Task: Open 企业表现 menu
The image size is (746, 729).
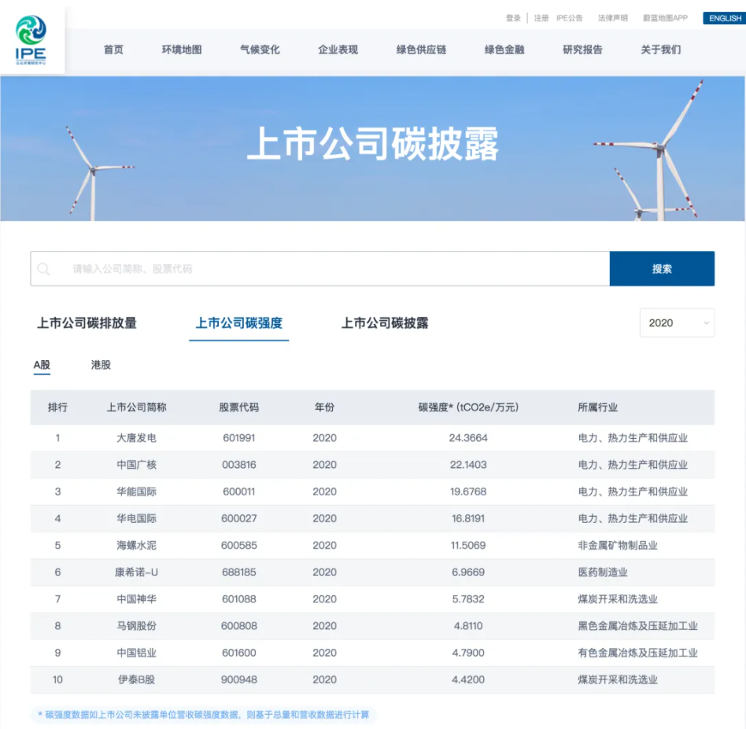Action: tap(338, 50)
